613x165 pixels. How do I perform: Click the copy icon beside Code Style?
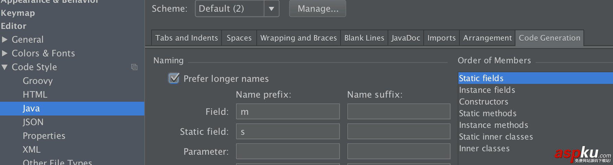click(x=134, y=67)
